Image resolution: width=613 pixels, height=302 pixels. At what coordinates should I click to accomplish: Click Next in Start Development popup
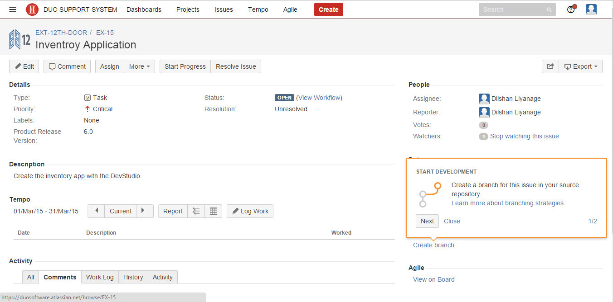point(427,221)
